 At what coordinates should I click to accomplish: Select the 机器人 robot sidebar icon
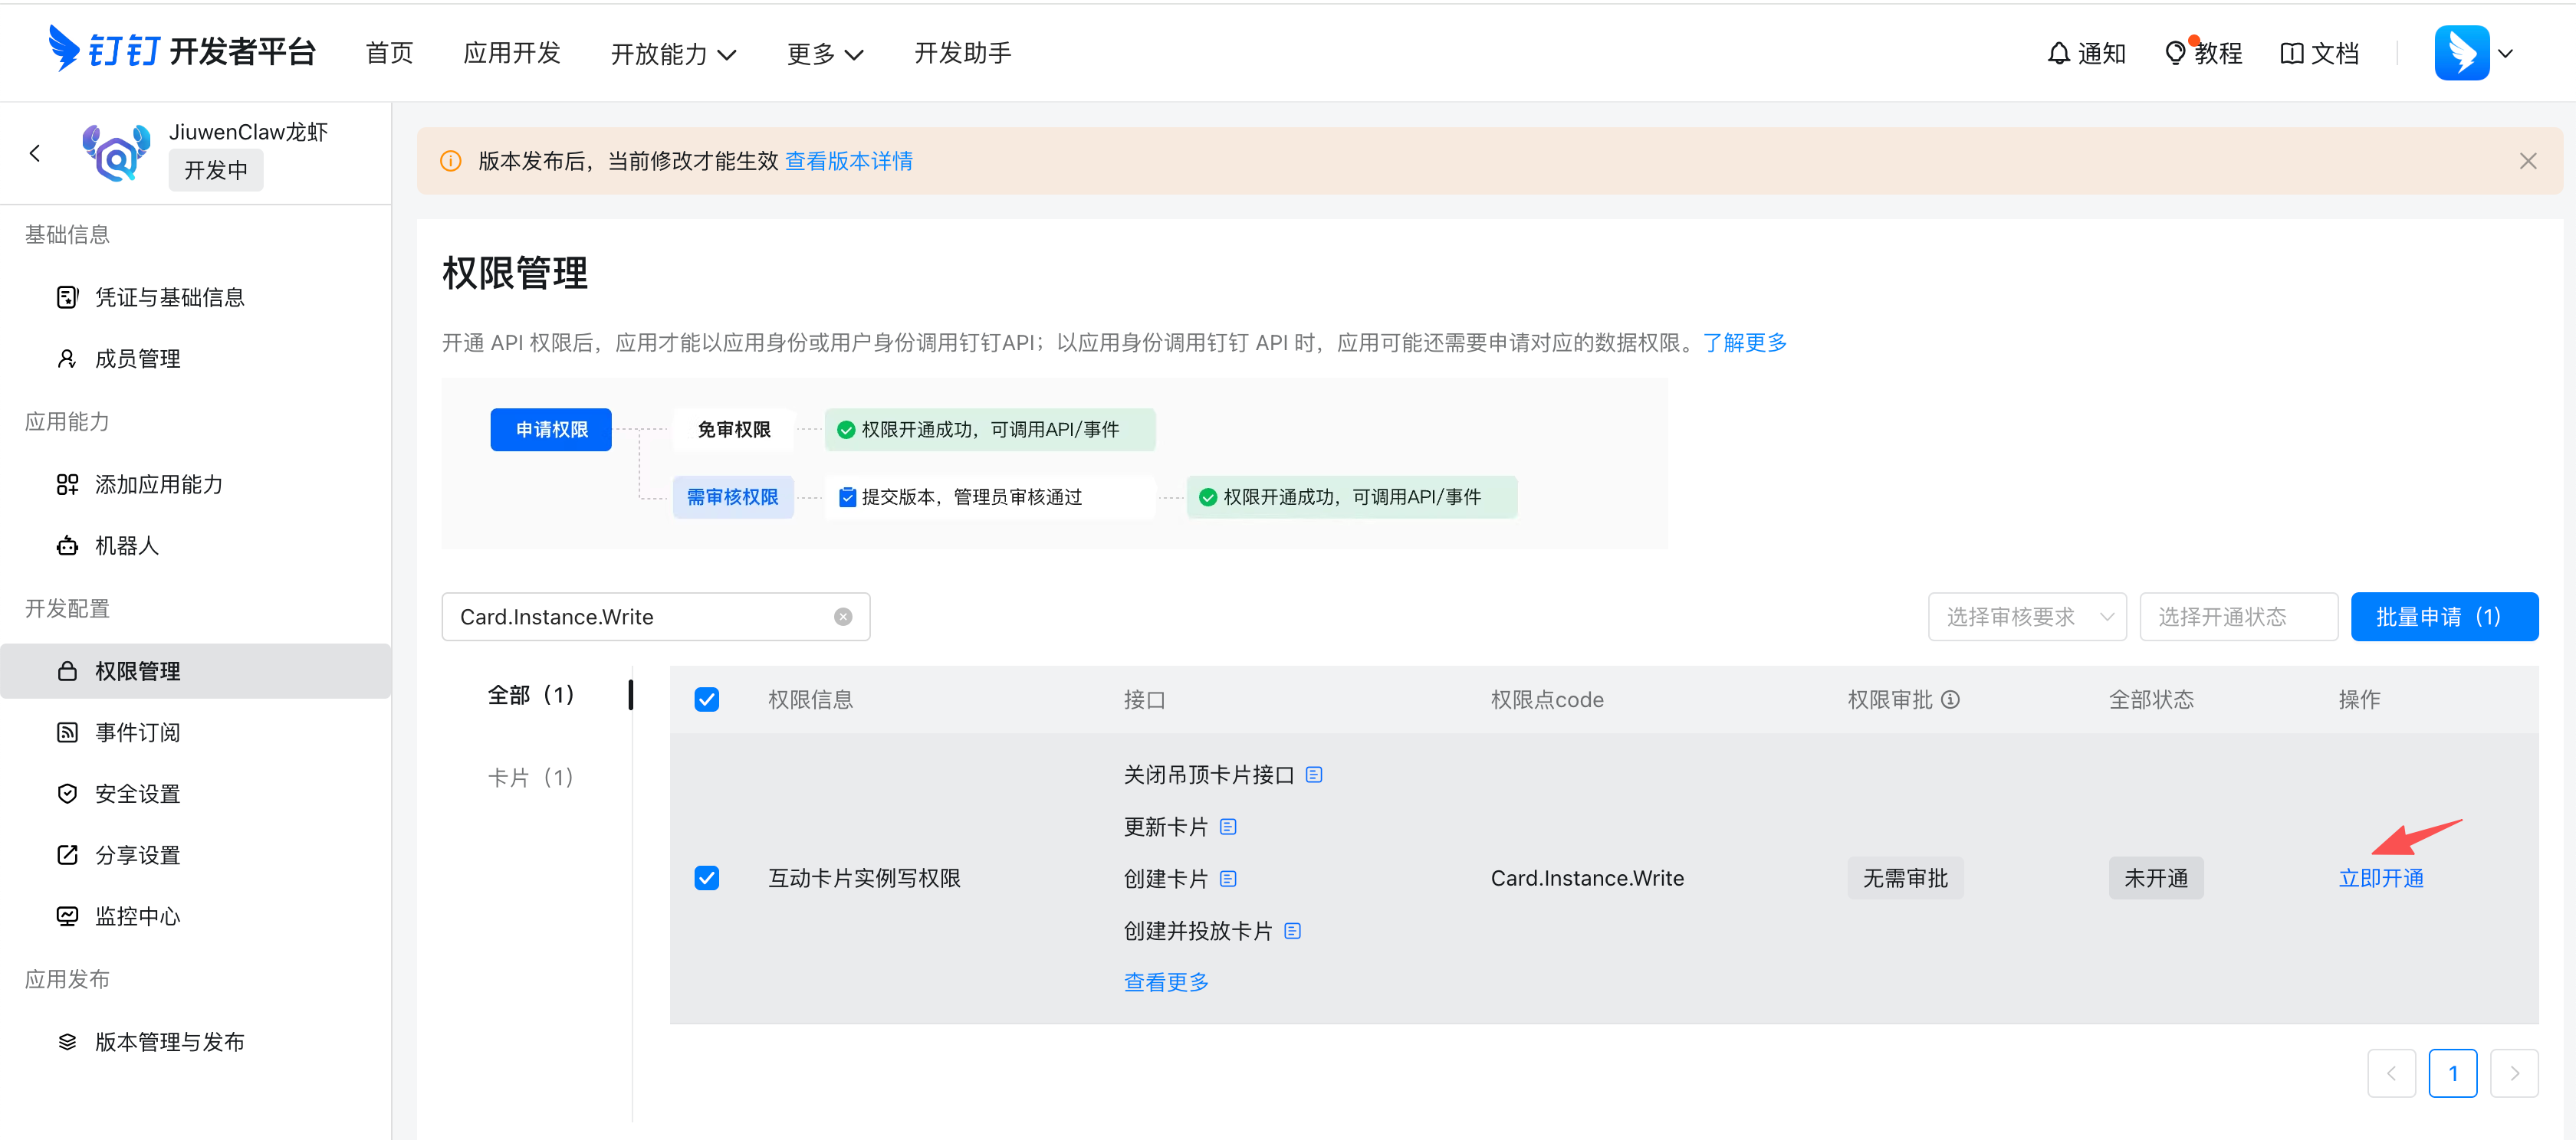point(66,545)
